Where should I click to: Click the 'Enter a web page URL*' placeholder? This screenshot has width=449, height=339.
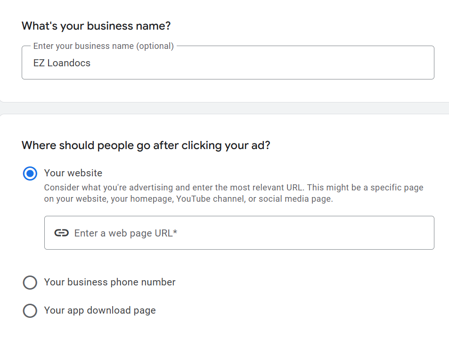126,233
